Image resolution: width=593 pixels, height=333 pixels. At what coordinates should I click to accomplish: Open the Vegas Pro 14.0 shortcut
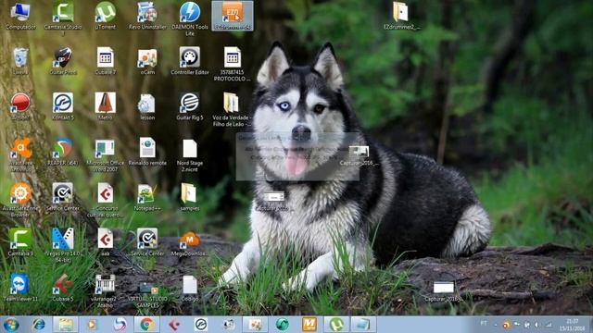(x=63, y=245)
